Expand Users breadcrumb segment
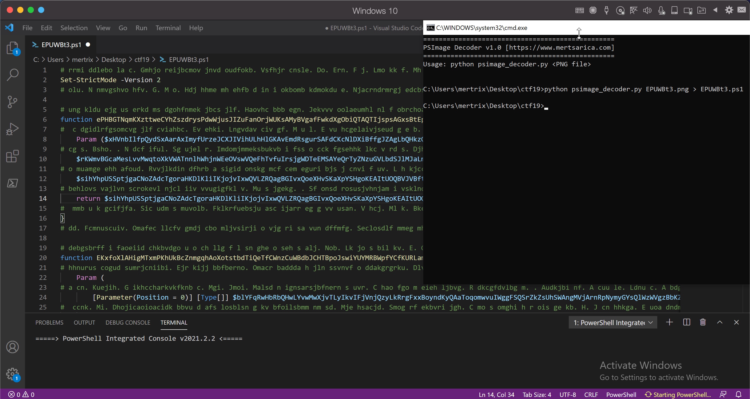The width and height of the screenshot is (750, 399). [x=55, y=60]
